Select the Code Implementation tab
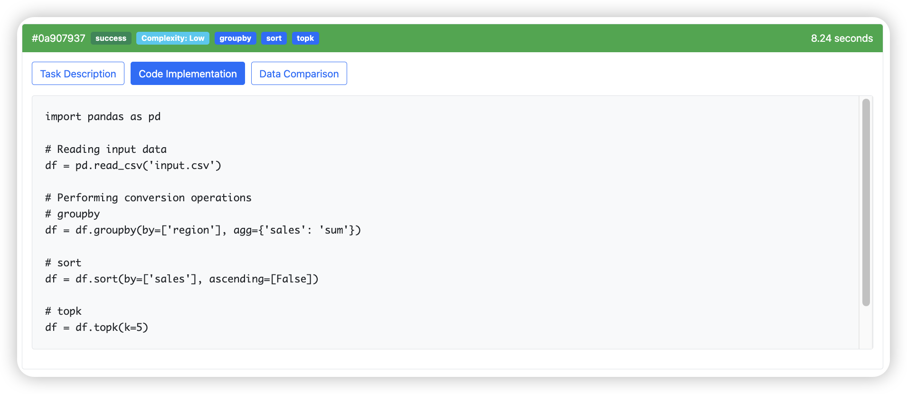 click(x=188, y=74)
